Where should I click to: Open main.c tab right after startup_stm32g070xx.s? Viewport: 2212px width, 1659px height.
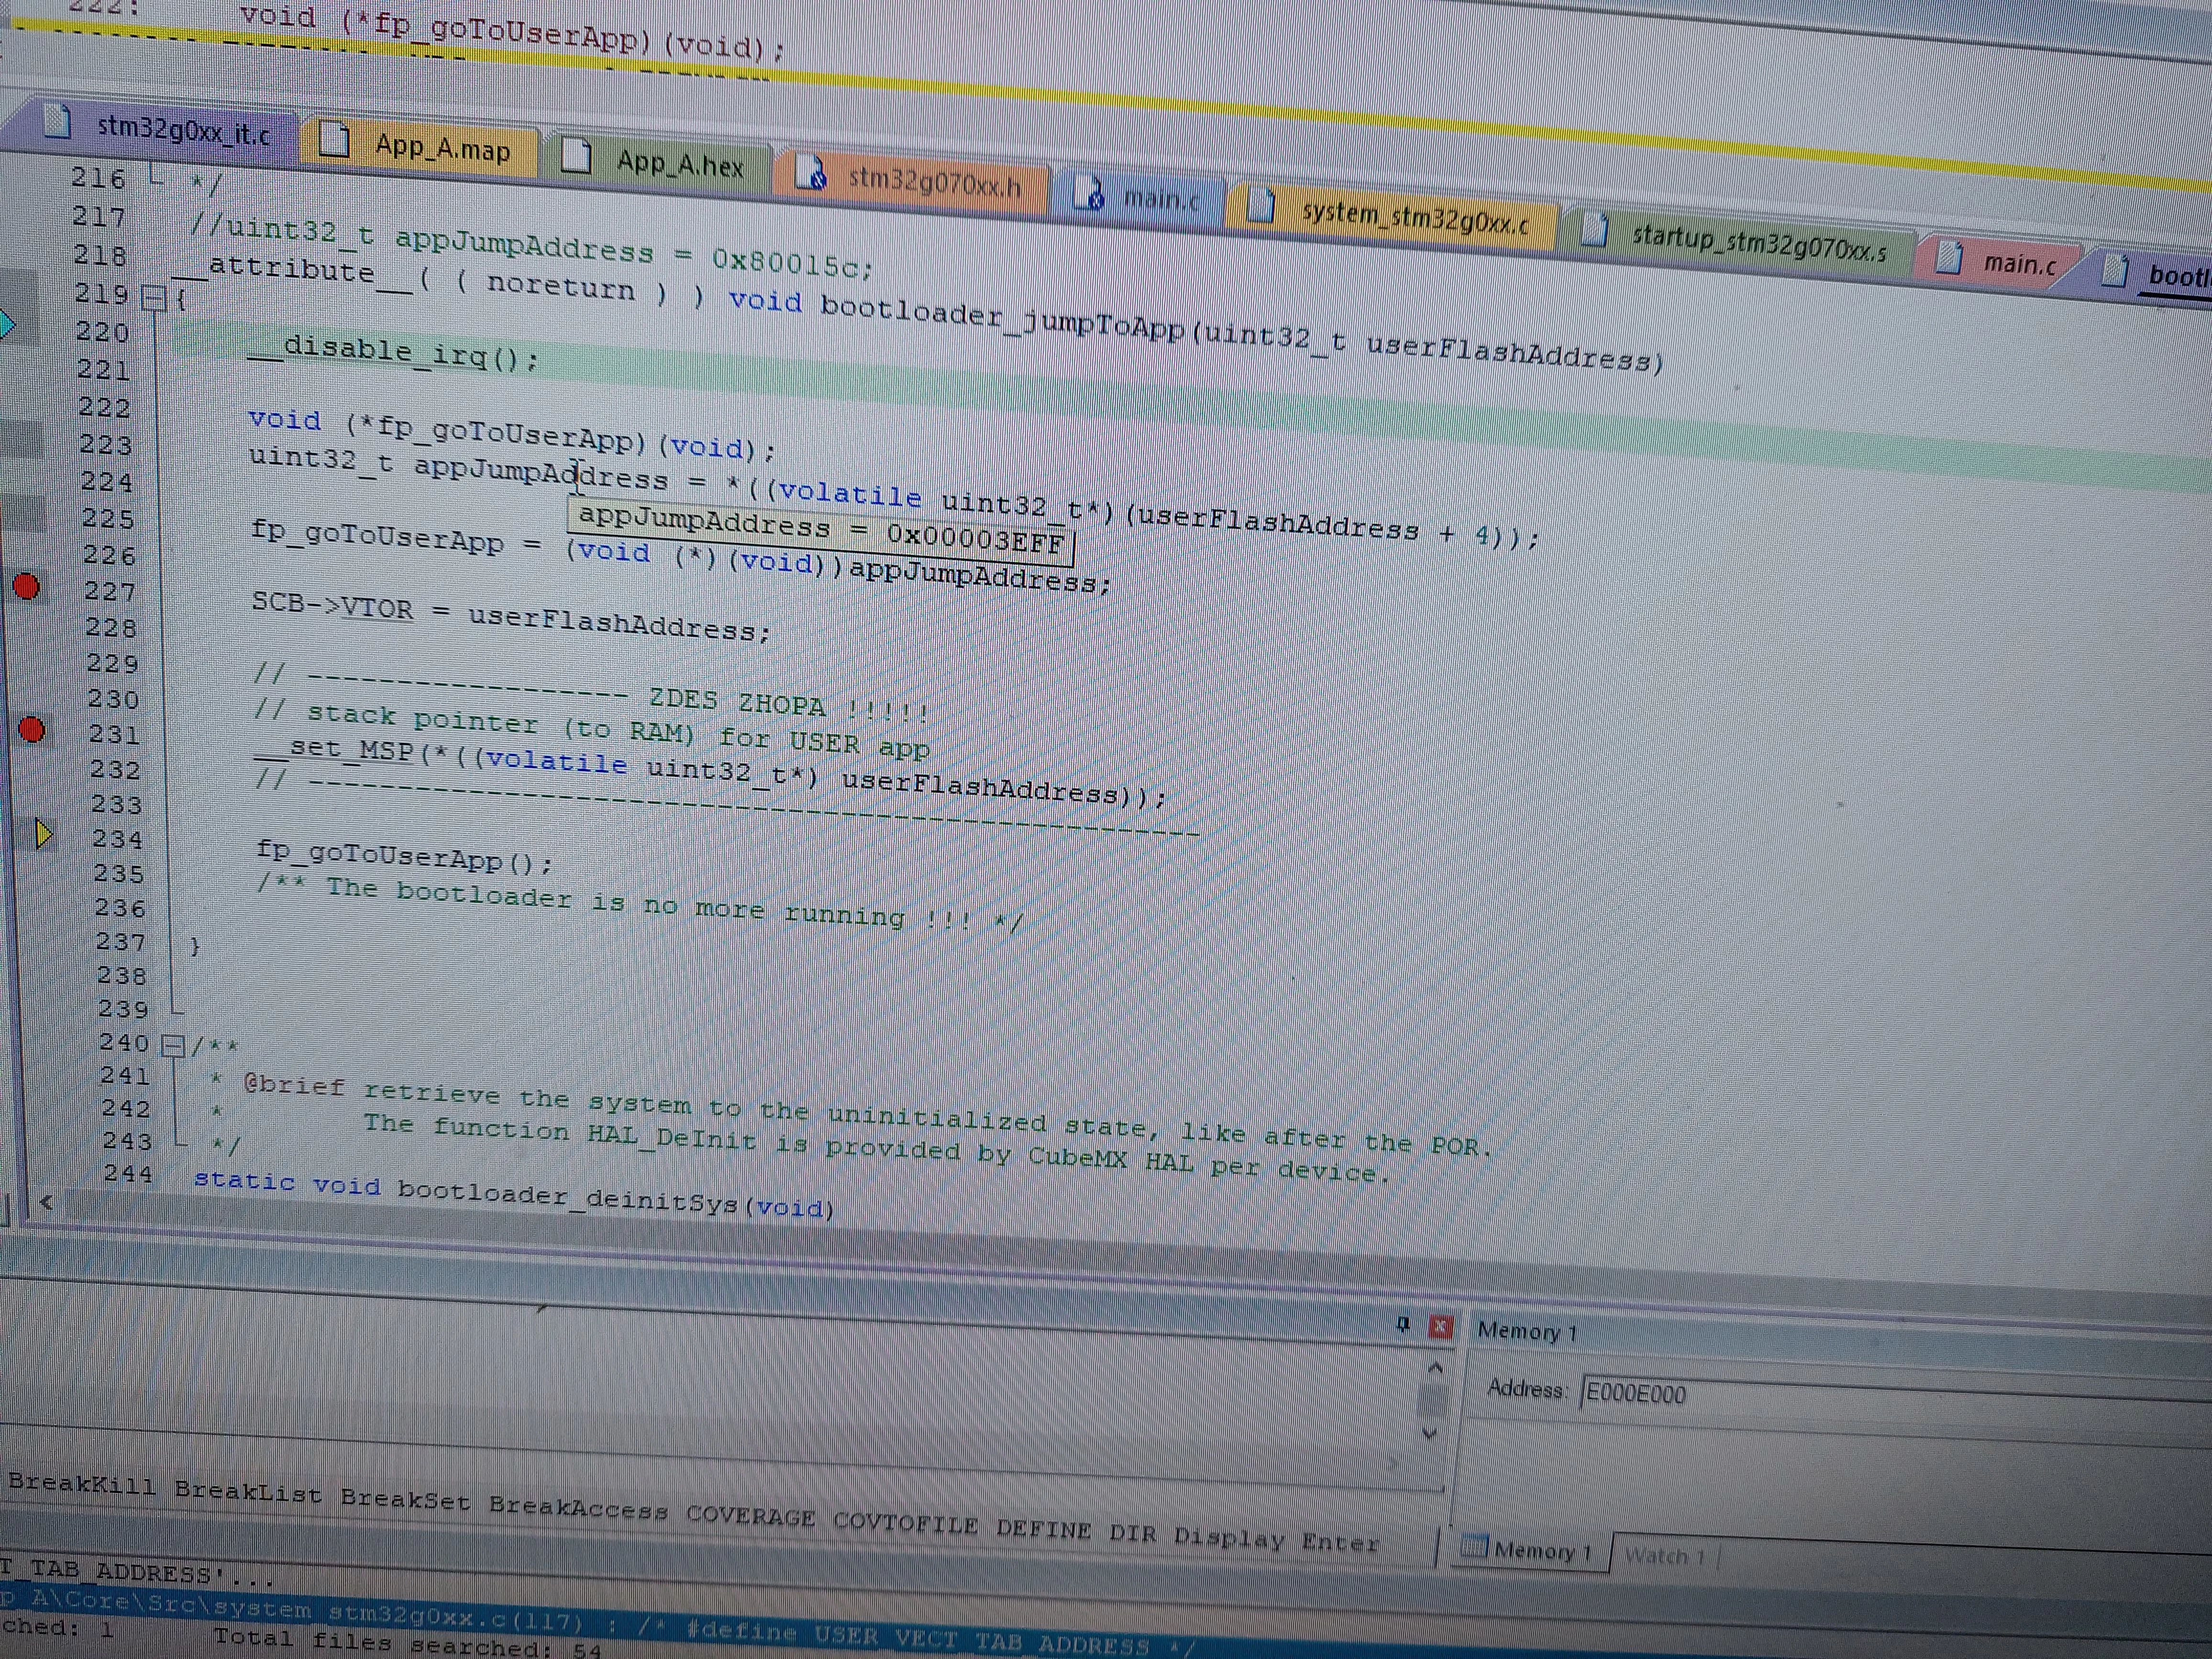coord(1997,260)
